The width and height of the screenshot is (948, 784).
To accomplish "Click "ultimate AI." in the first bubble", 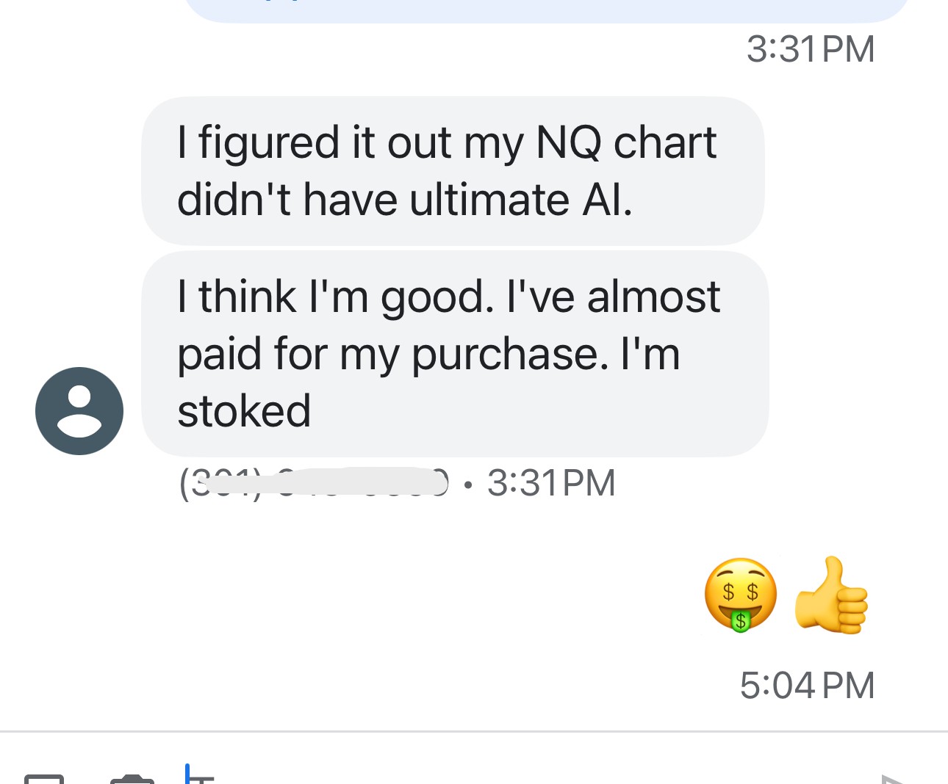I will click(x=520, y=200).
